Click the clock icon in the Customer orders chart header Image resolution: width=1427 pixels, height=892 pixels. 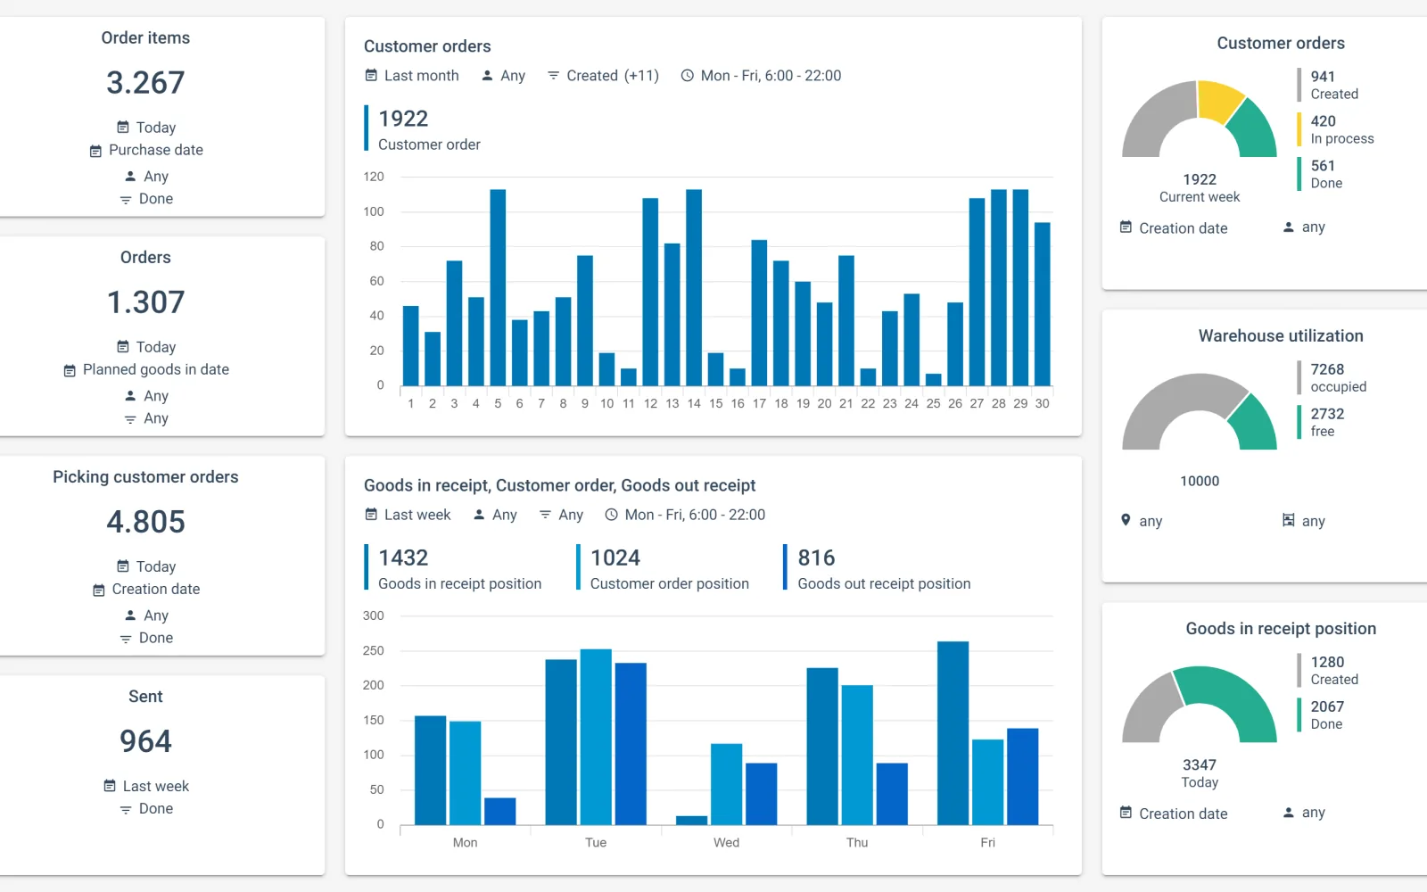point(687,76)
